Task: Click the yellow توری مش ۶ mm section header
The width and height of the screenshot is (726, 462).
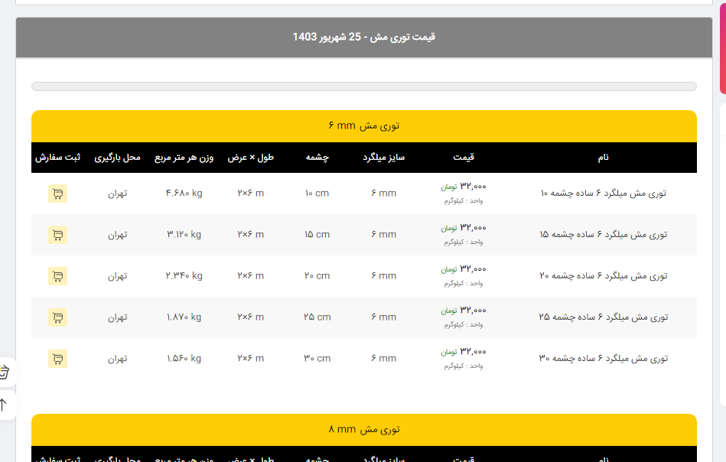Action: [x=364, y=126]
